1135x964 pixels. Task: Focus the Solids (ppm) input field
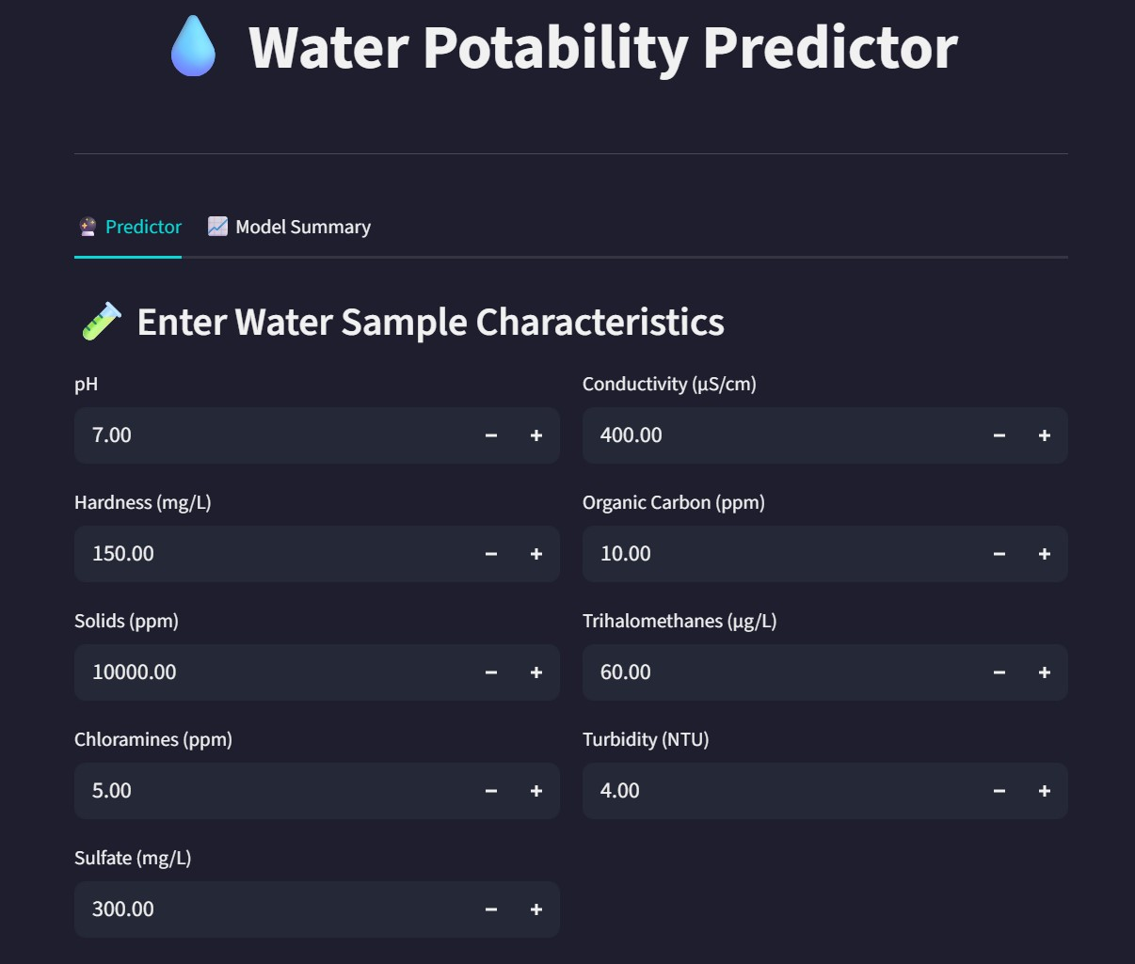click(271, 672)
